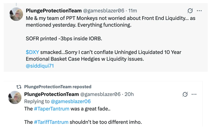Open the three-dot menu on the 20h reply
Screen dimensions: 210x129
(x=194, y=94)
